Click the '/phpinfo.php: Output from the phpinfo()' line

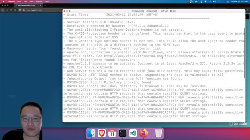point(123,79)
